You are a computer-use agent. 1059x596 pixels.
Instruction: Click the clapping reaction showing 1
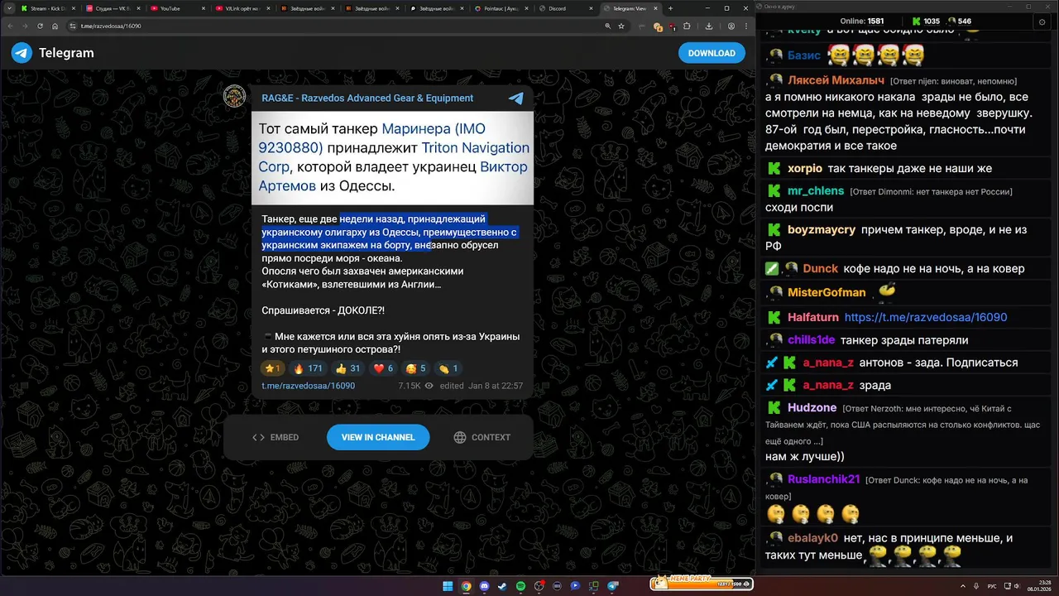(448, 368)
